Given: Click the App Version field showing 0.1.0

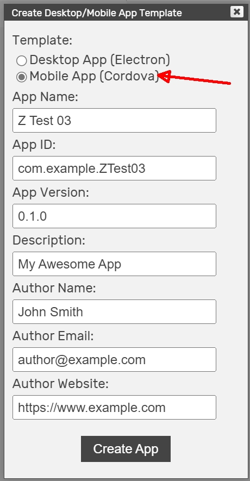Looking at the screenshot, I should click(115, 216).
